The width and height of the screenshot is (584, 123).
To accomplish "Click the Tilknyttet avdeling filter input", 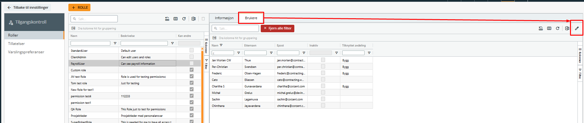I will [353, 53].
